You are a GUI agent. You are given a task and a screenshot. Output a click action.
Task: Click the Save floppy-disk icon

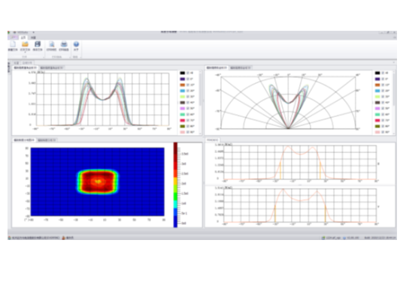click(38, 44)
